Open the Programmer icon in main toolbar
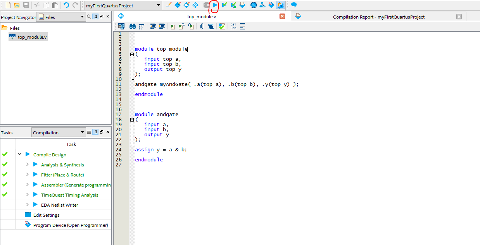 [271, 5]
